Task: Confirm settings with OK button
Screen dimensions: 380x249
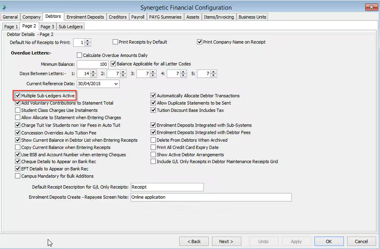Action: pyautogui.click(x=329, y=241)
